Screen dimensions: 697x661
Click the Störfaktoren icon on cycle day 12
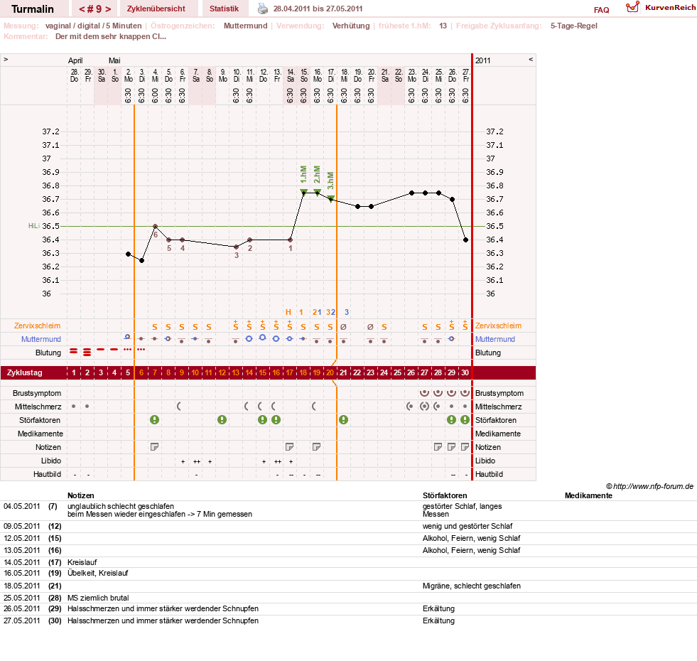tap(222, 419)
